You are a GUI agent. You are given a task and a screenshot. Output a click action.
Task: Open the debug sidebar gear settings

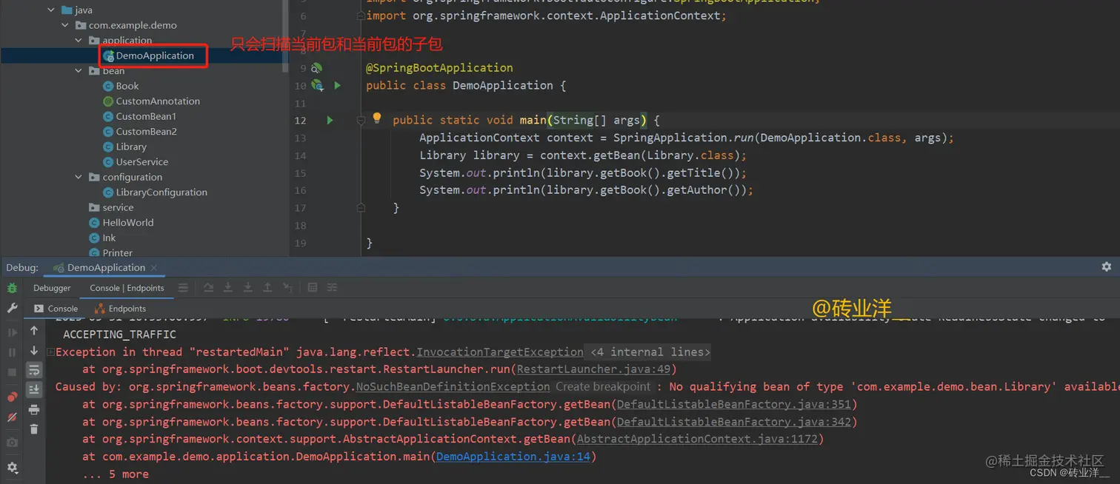pos(12,468)
